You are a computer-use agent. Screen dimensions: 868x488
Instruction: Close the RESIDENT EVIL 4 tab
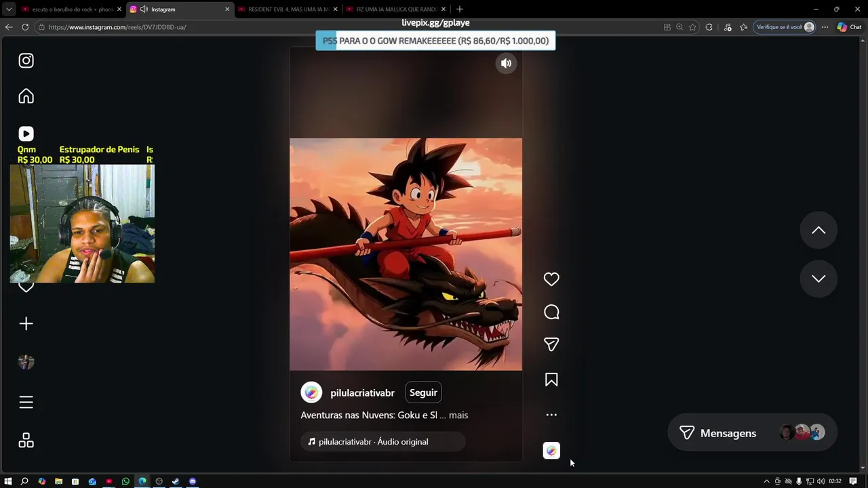coord(335,9)
